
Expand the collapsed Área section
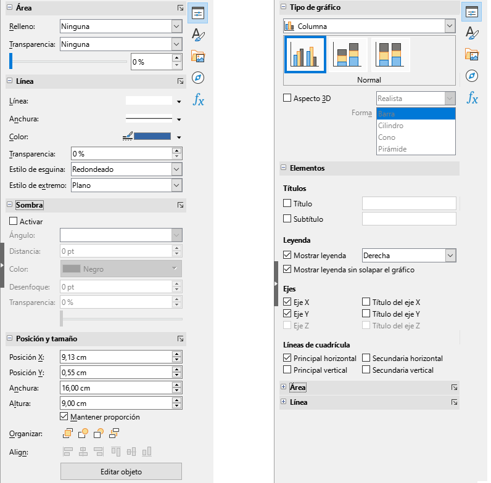pos(284,388)
